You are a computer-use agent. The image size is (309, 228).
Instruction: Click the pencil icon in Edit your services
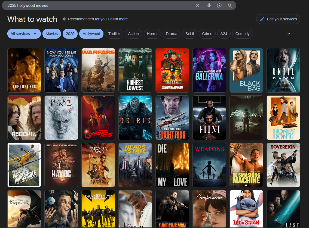(262, 19)
